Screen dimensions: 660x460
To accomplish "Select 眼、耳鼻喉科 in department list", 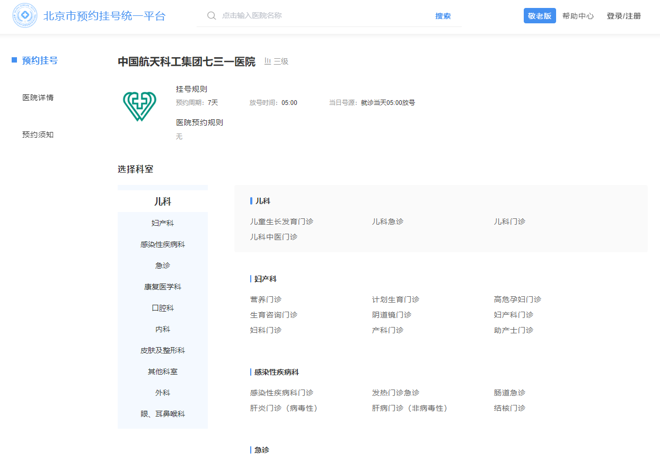I will tap(163, 414).
